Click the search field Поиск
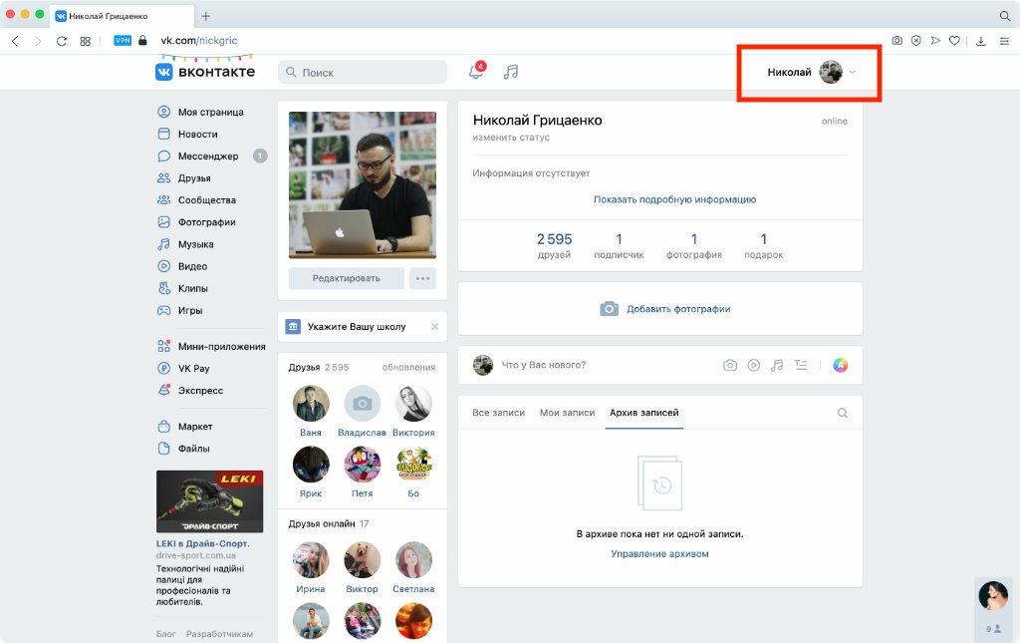Image resolution: width=1020 pixels, height=643 pixels. point(363,72)
